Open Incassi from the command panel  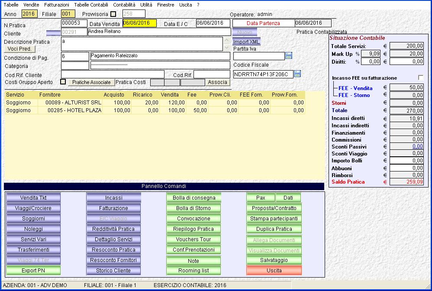click(x=113, y=198)
